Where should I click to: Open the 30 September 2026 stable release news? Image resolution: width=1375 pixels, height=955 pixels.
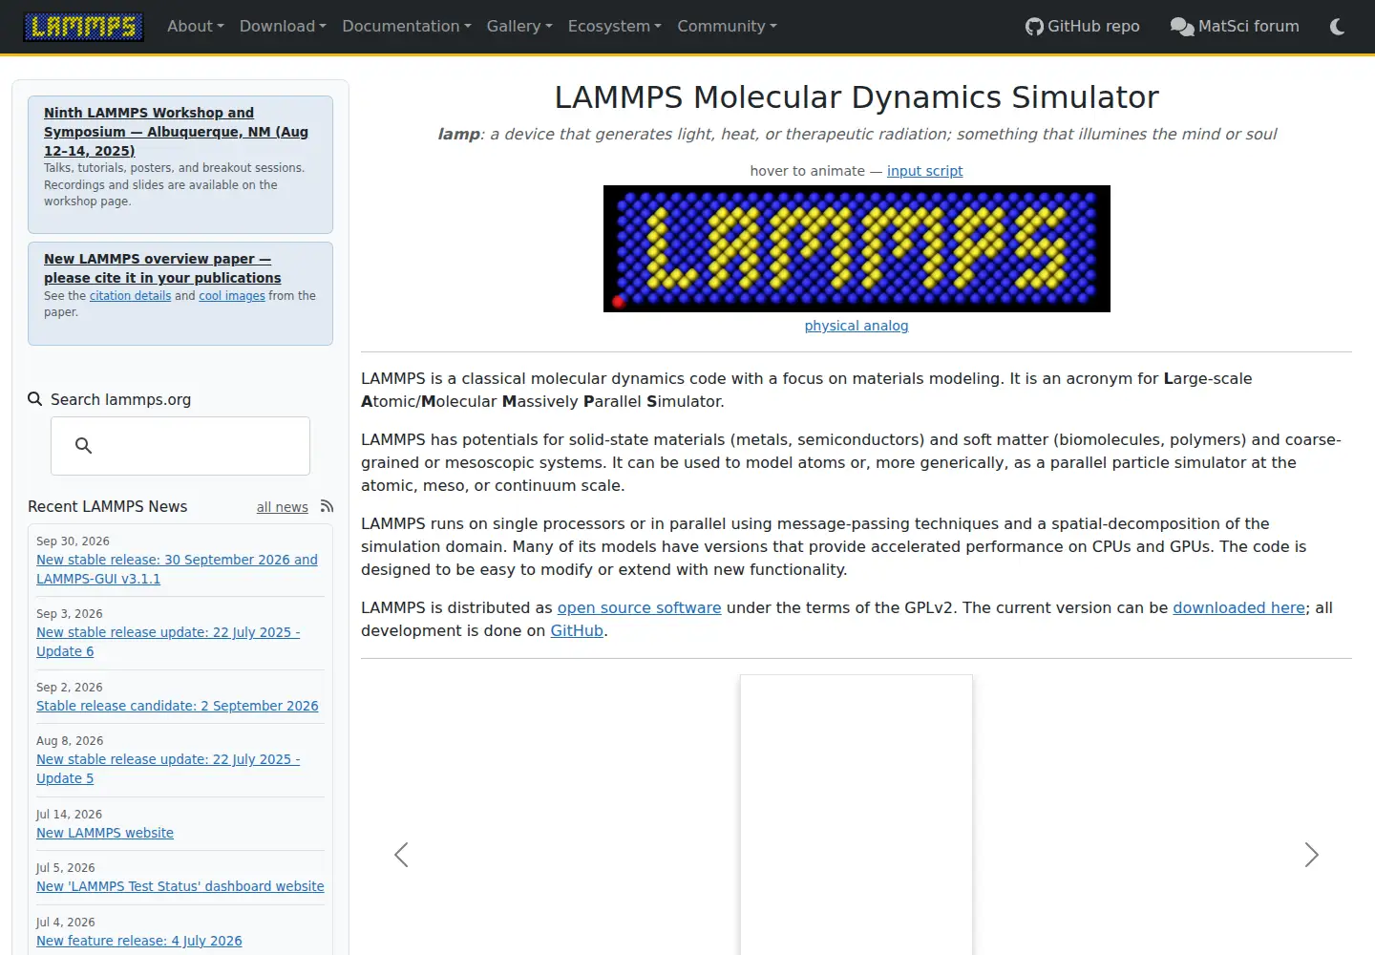click(177, 569)
